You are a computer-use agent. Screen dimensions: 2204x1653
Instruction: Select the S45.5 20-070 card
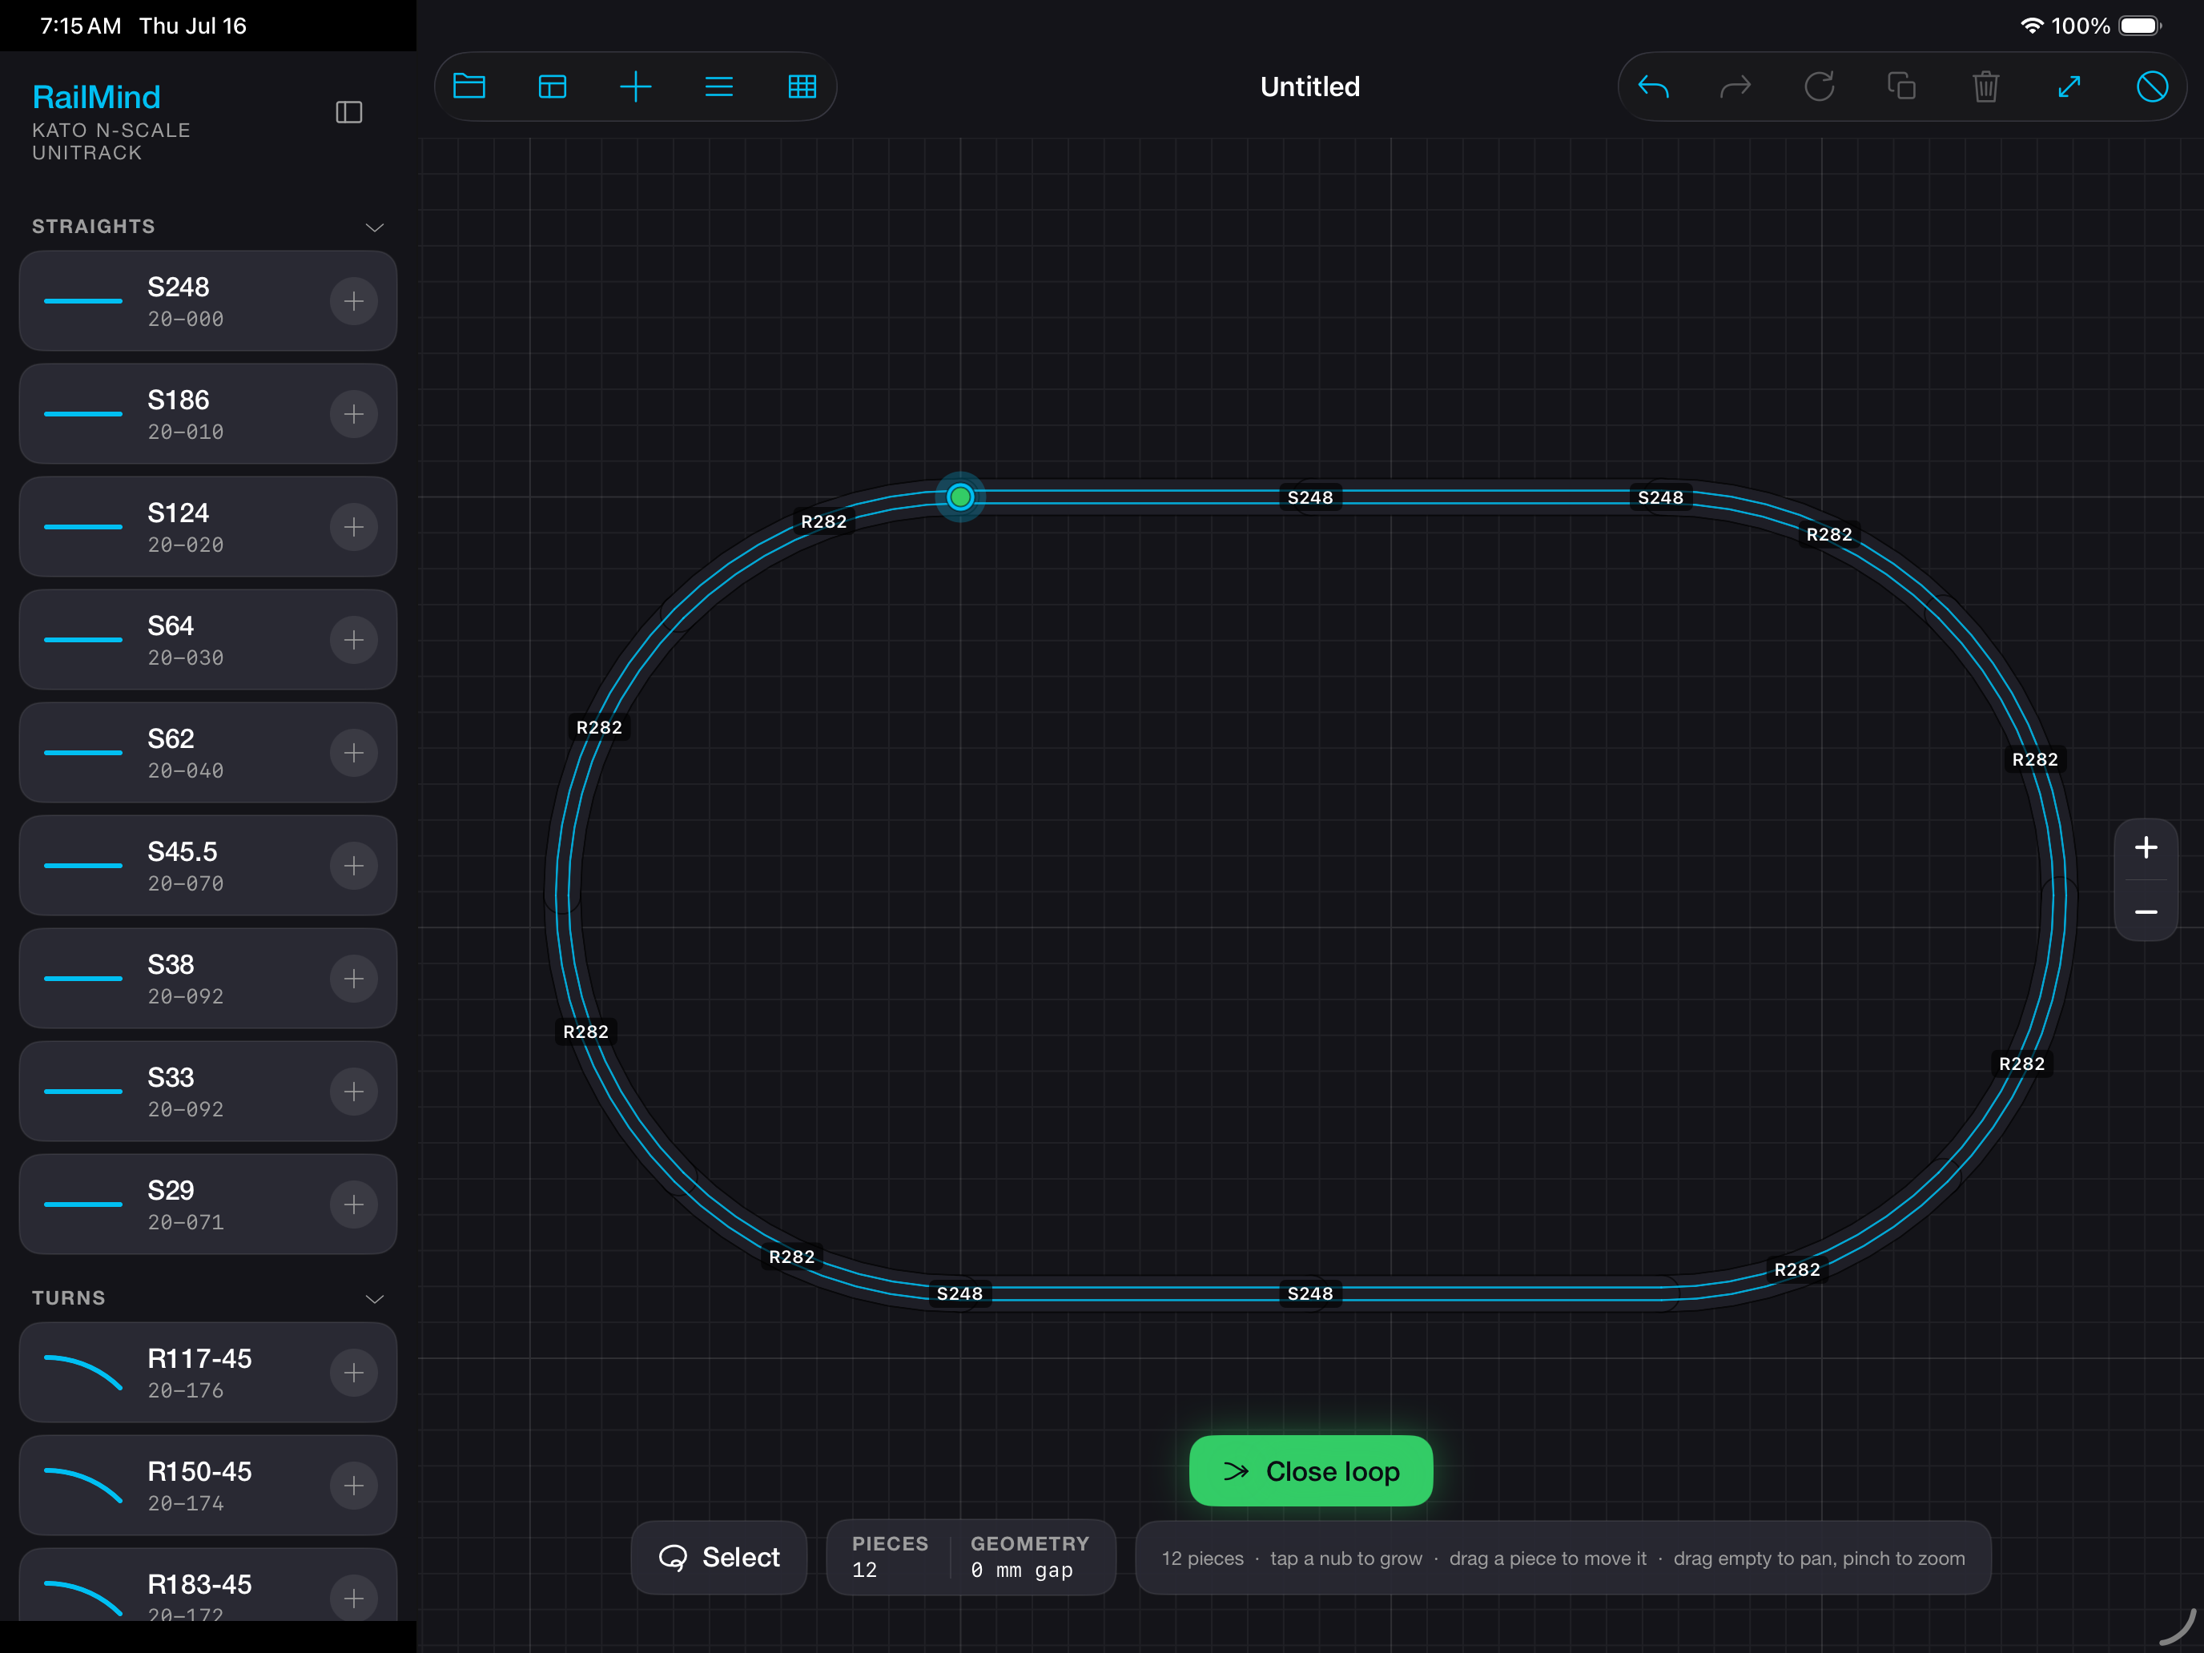[207, 866]
